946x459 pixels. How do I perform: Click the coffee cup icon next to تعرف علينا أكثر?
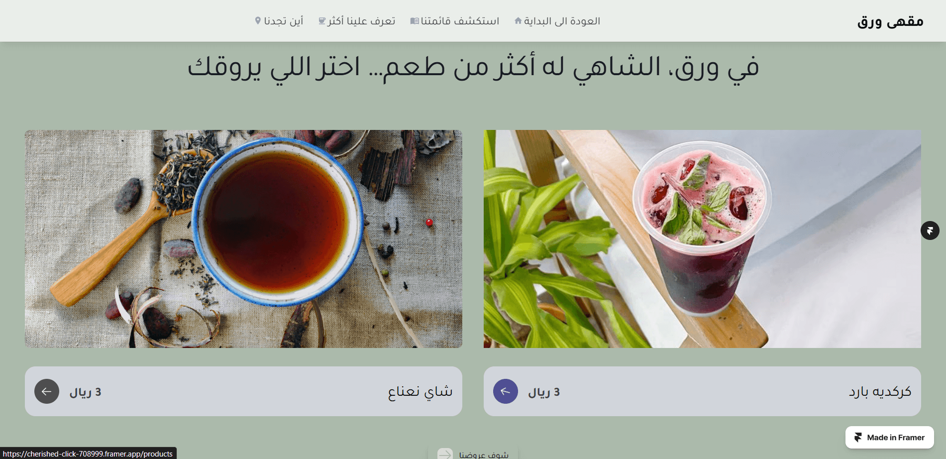(x=322, y=21)
